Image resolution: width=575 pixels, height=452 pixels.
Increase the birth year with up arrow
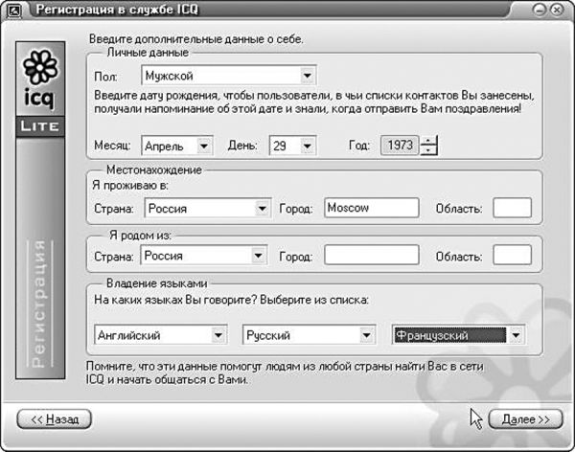point(428,141)
